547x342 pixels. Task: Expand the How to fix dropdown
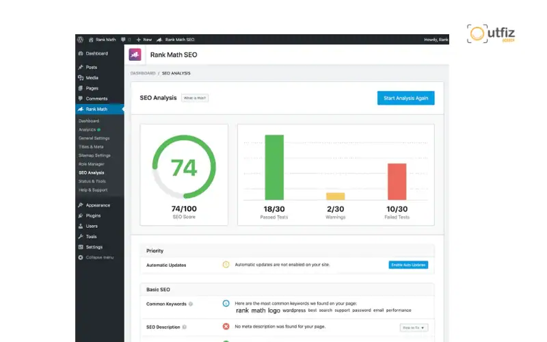(x=414, y=328)
